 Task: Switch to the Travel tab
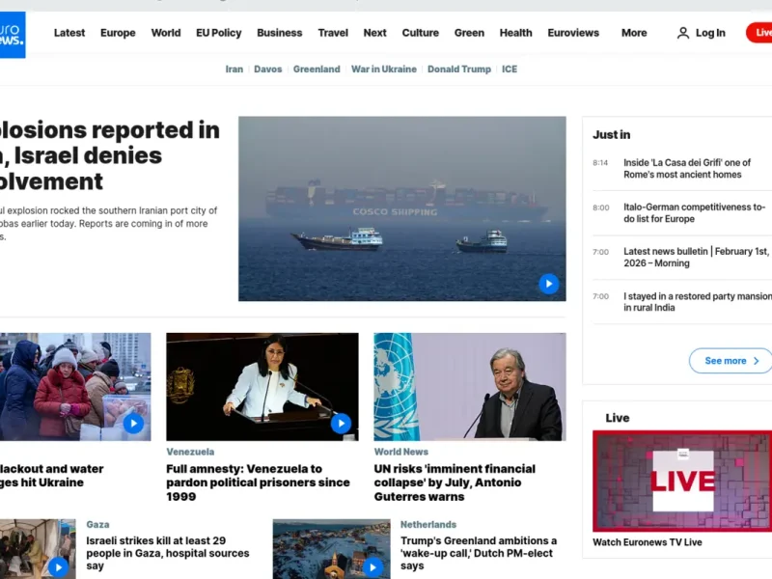point(333,32)
